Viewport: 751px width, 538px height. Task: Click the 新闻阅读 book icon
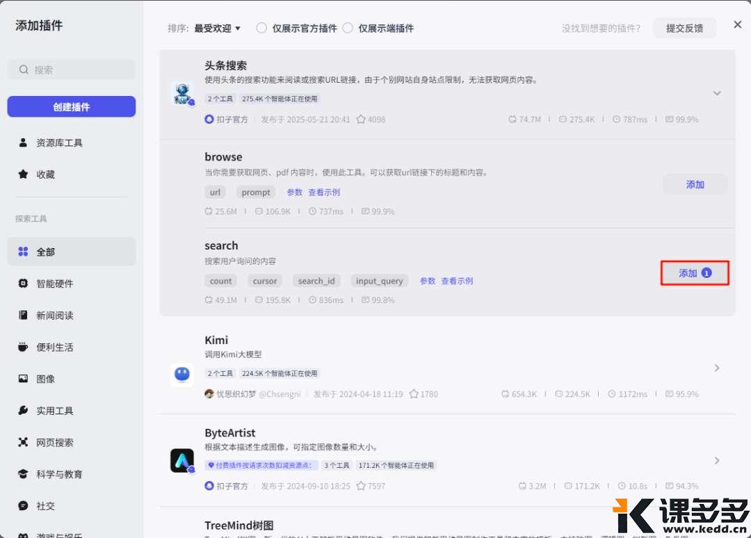23,315
